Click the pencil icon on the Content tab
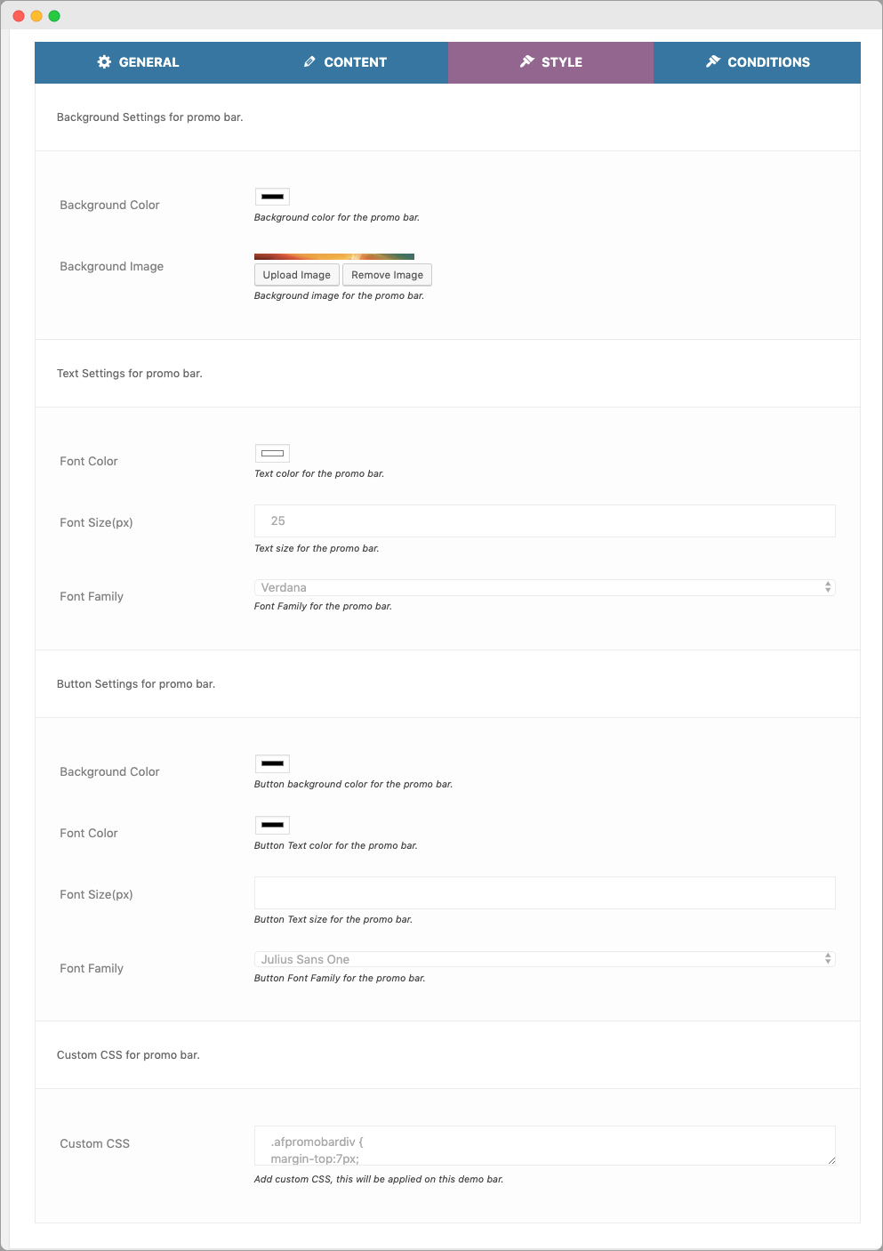883x1251 pixels. (x=309, y=62)
